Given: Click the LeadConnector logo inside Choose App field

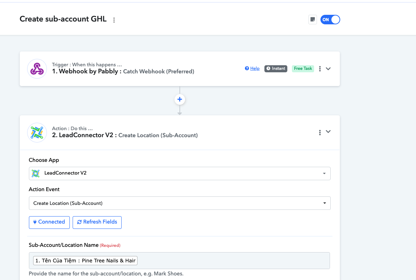Looking at the screenshot, I should click(x=36, y=173).
